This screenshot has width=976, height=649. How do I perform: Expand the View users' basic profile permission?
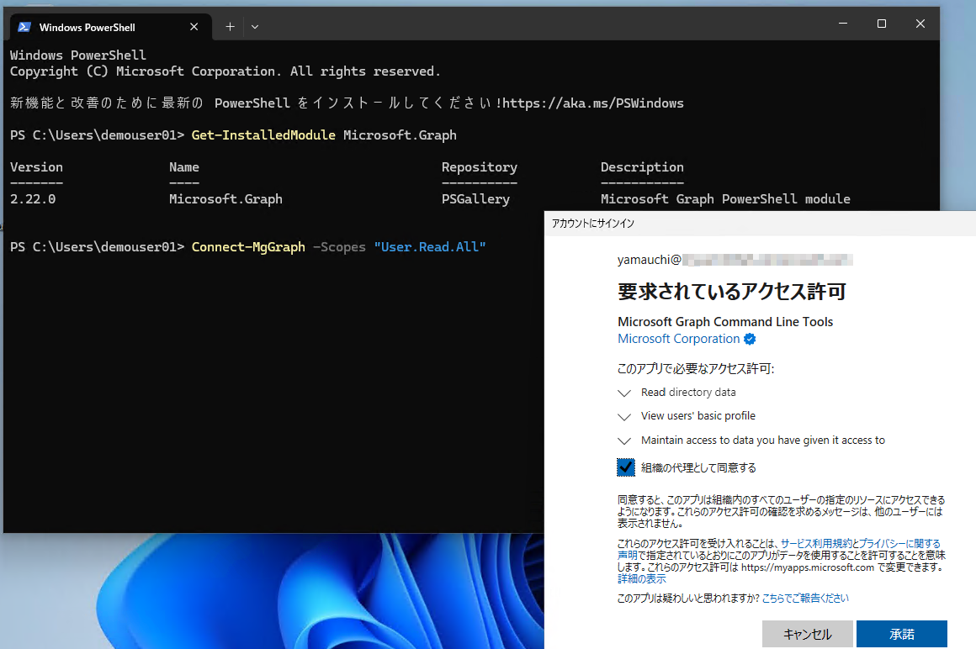(623, 416)
